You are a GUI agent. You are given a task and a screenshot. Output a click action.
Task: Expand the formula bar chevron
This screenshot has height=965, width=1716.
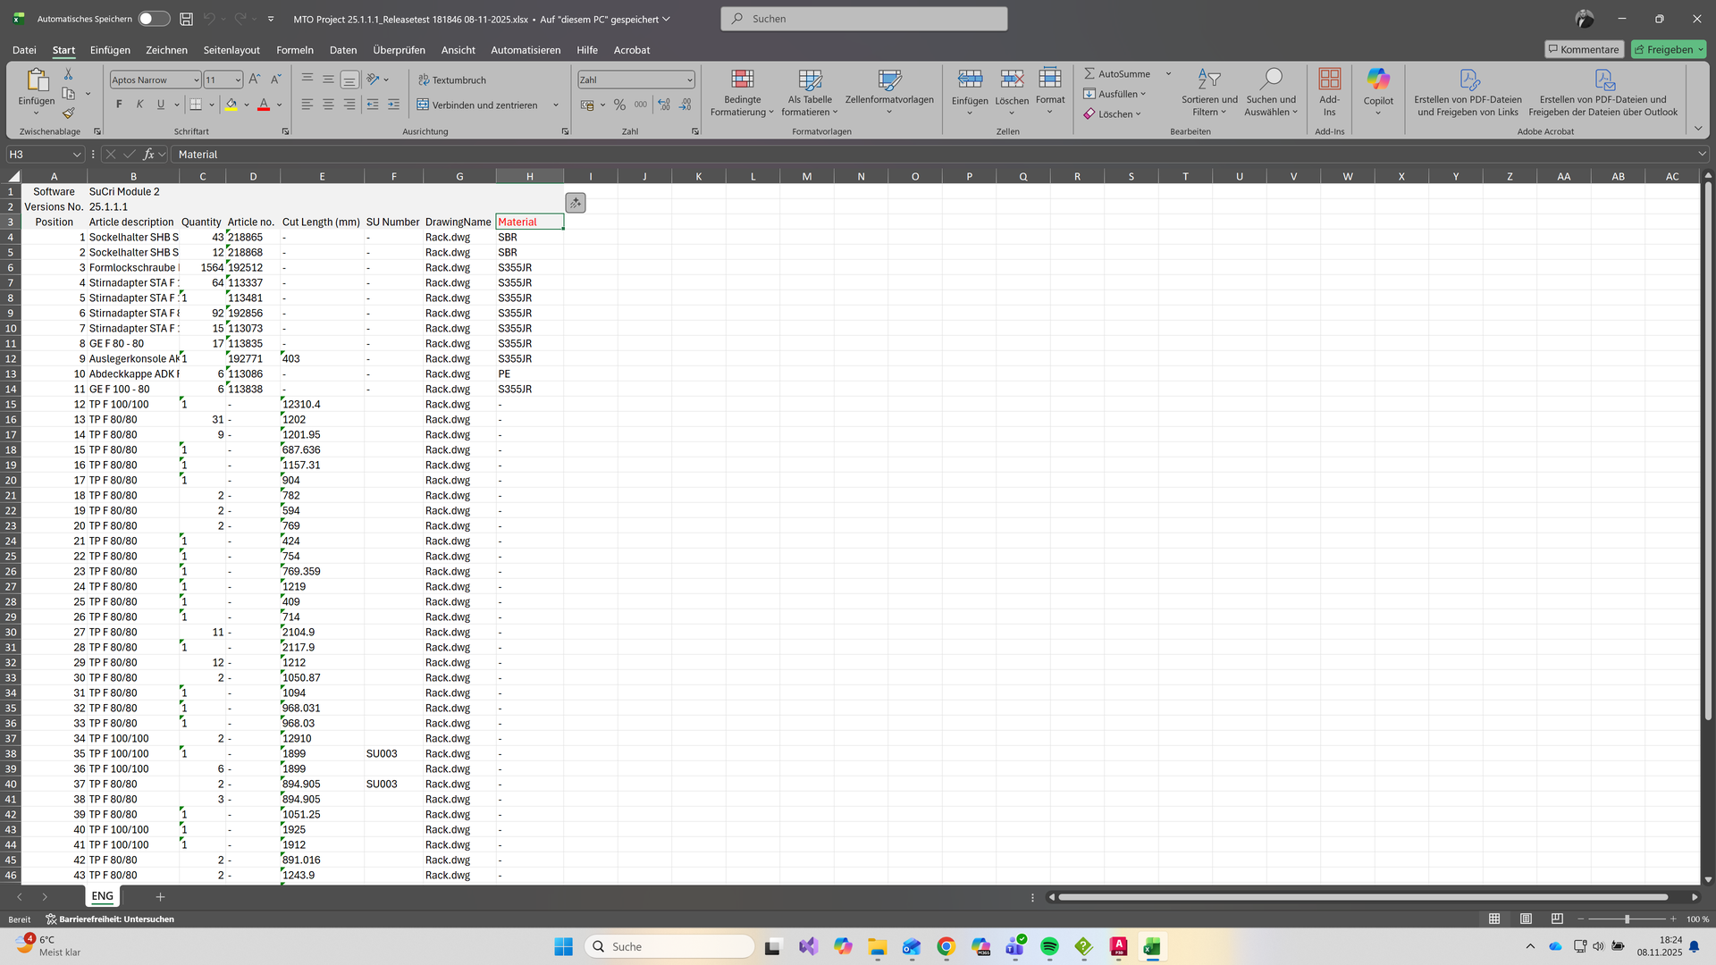(x=1703, y=154)
